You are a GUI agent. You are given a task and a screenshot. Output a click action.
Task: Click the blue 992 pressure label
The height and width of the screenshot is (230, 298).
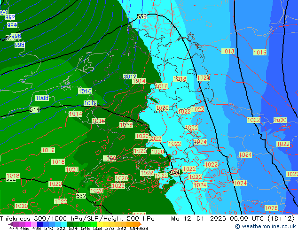point(10,17)
